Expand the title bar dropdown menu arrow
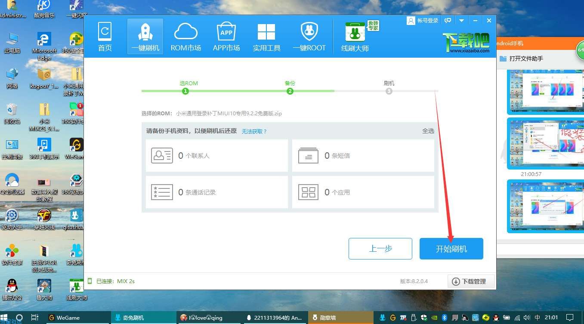 462,21
